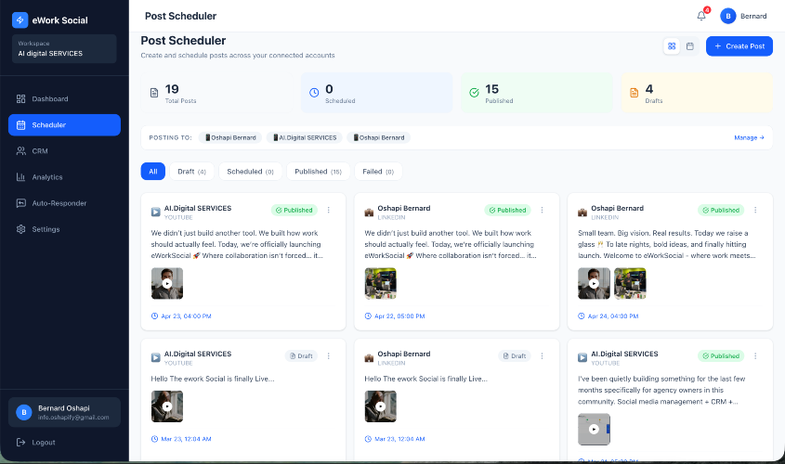Click 'Small team. Big vision' post text
Screen dimensions: 785x464
pos(666,244)
